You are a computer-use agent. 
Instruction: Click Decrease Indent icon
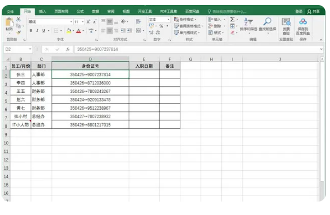(x=123, y=31)
